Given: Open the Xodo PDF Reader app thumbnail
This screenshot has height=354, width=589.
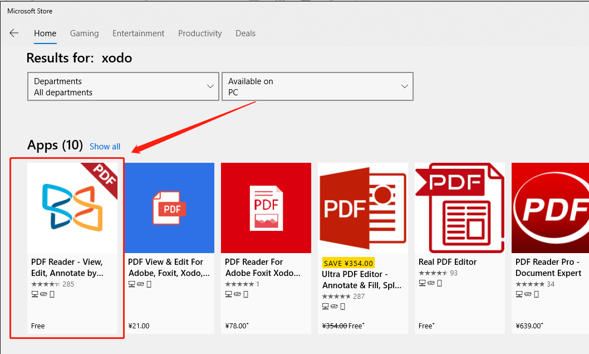Looking at the screenshot, I should click(x=73, y=207).
